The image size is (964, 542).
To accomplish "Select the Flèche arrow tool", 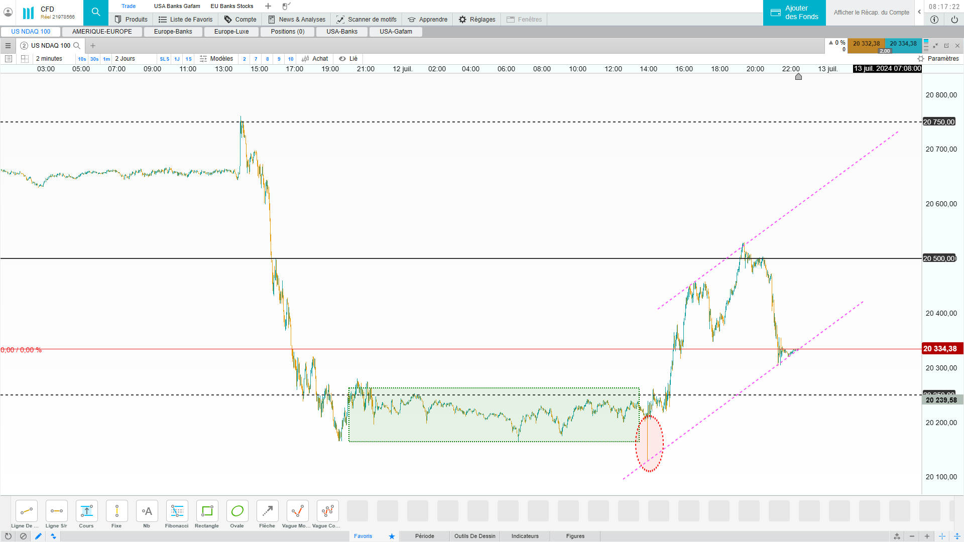I will [x=267, y=511].
